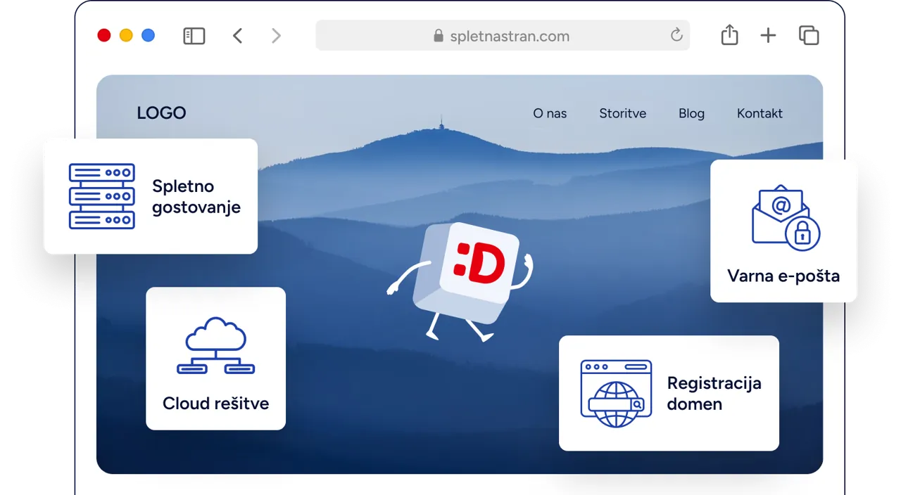Viewport: 901px width, 495px height.
Task: Click the secure envelope email icon
Action: [x=786, y=218]
